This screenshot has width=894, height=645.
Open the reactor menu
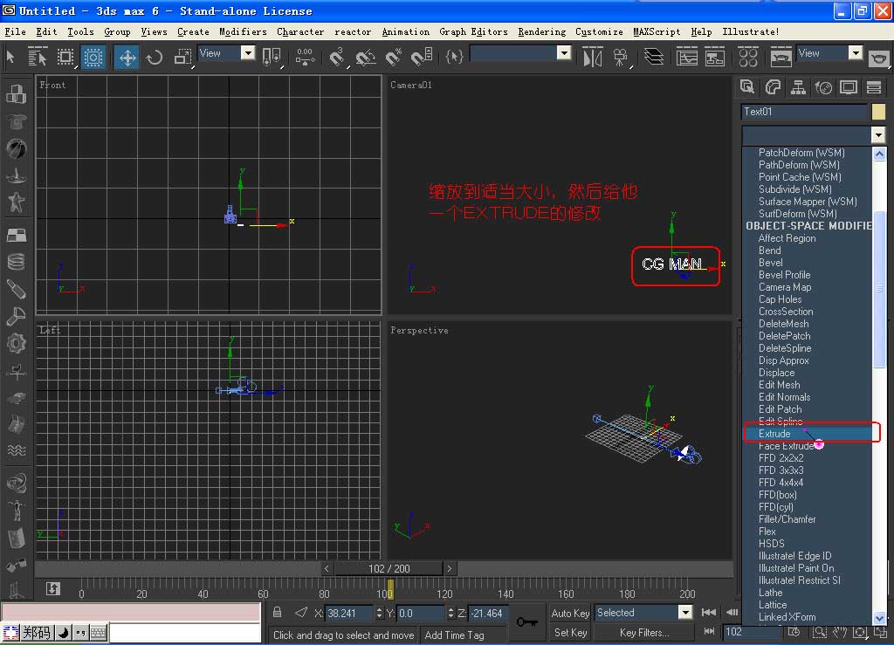[353, 32]
